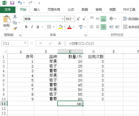
Task: Toggle Italic formatting
Action: pyautogui.click(x=32, y=27)
